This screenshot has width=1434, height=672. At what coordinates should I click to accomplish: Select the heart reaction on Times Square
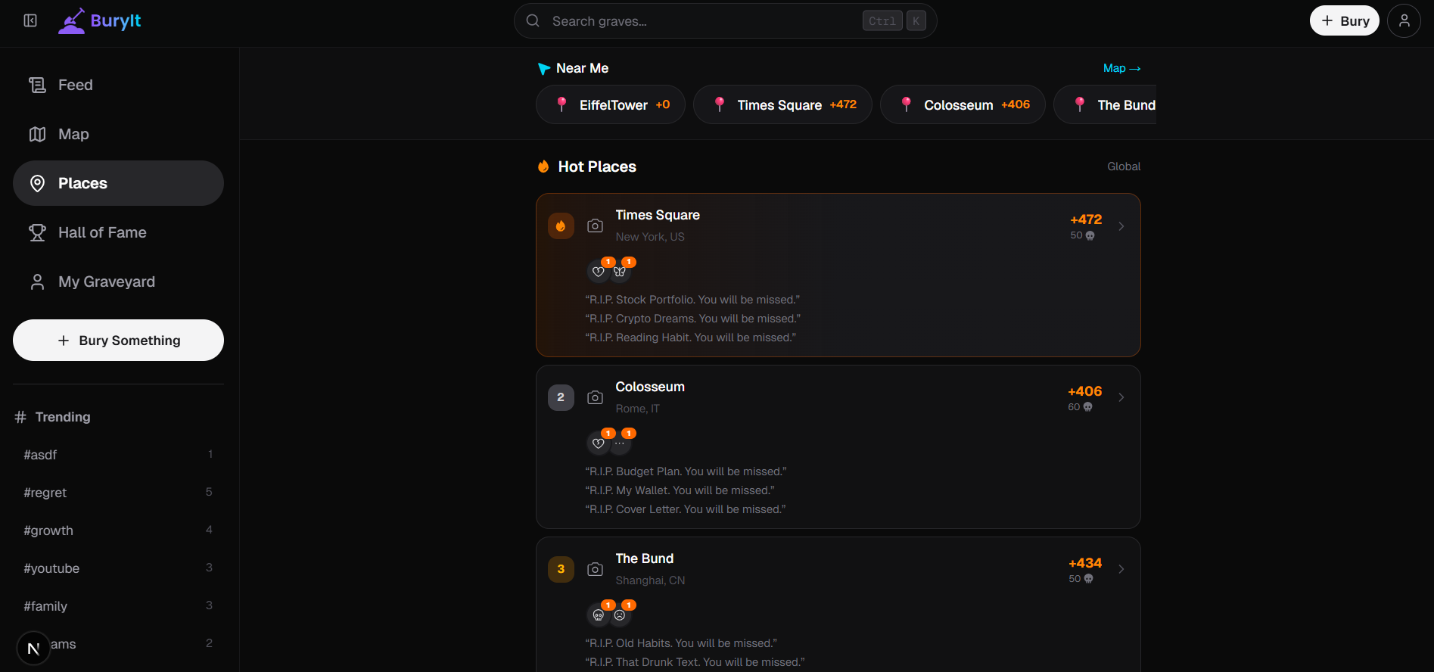(x=599, y=271)
